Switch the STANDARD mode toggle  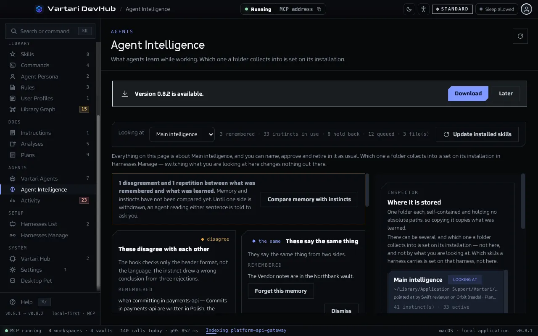pos(452,9)
